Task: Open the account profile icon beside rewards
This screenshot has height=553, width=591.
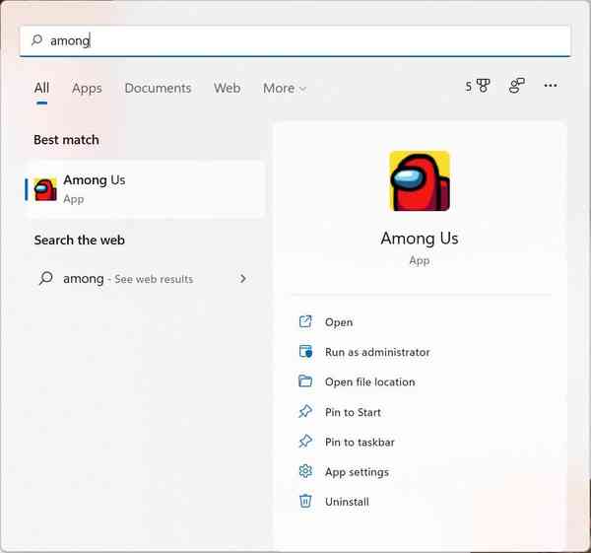Action: (517, 86)
